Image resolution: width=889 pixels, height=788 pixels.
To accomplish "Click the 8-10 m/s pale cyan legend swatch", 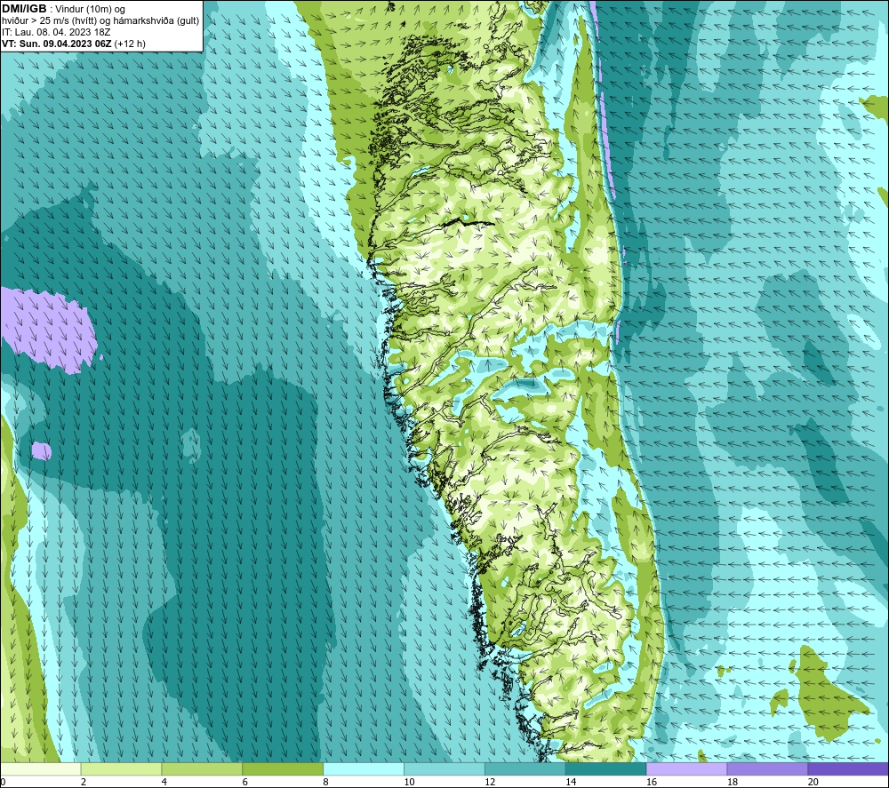I will click(364, 768).
